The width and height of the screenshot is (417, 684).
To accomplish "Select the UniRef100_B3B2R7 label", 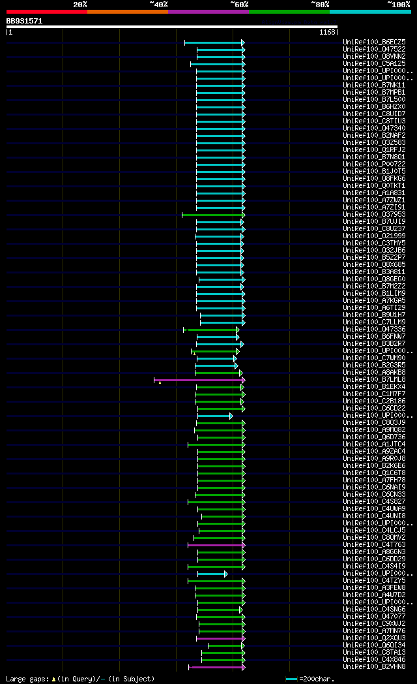I will tap(374, 344).
